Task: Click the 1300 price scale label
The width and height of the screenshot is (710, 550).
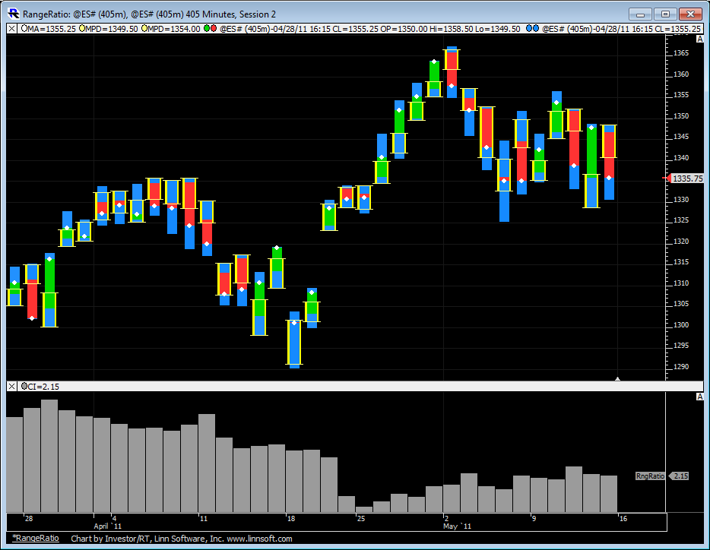Action: [x=681, y=324]
